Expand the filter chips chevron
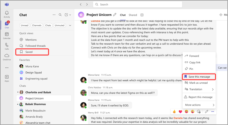This screenshot has width=228, height=125. pyautogui.click(x=70, y=25)
